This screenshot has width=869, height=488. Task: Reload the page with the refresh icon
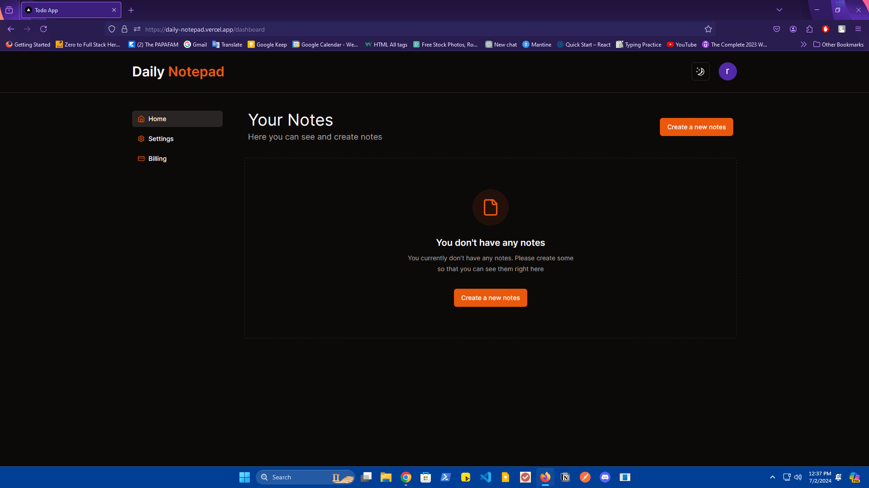(43, 29)
